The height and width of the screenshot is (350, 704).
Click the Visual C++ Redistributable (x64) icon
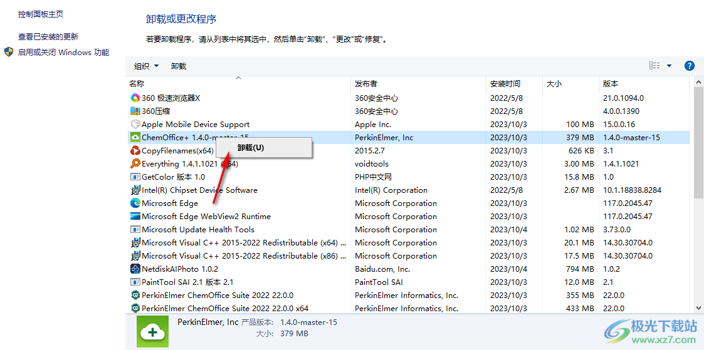pos(135,242)
